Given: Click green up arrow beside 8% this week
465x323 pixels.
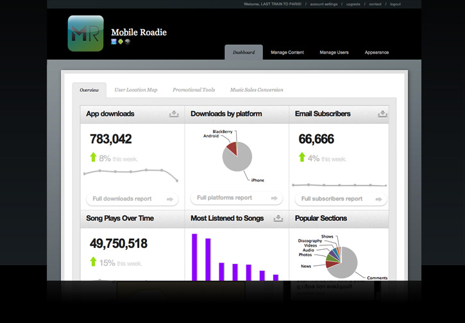Looking at the screenshot, I should click(x=94, y=157).
